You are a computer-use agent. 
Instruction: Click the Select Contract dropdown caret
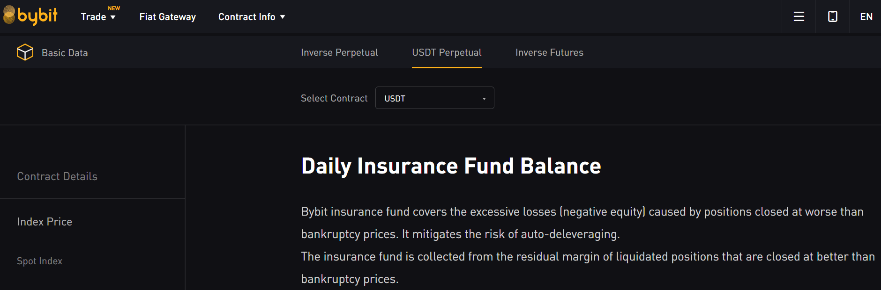[484, 99]
